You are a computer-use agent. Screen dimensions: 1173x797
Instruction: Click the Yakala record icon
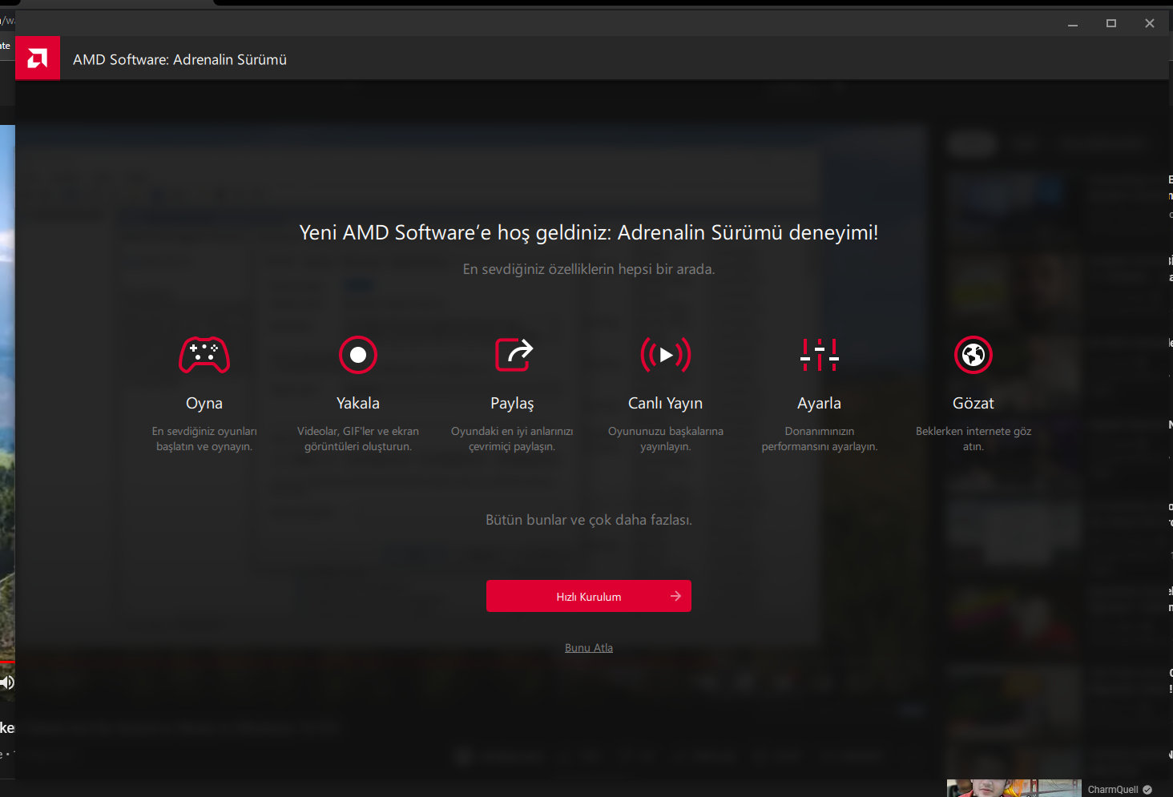[x=358, y=355]
